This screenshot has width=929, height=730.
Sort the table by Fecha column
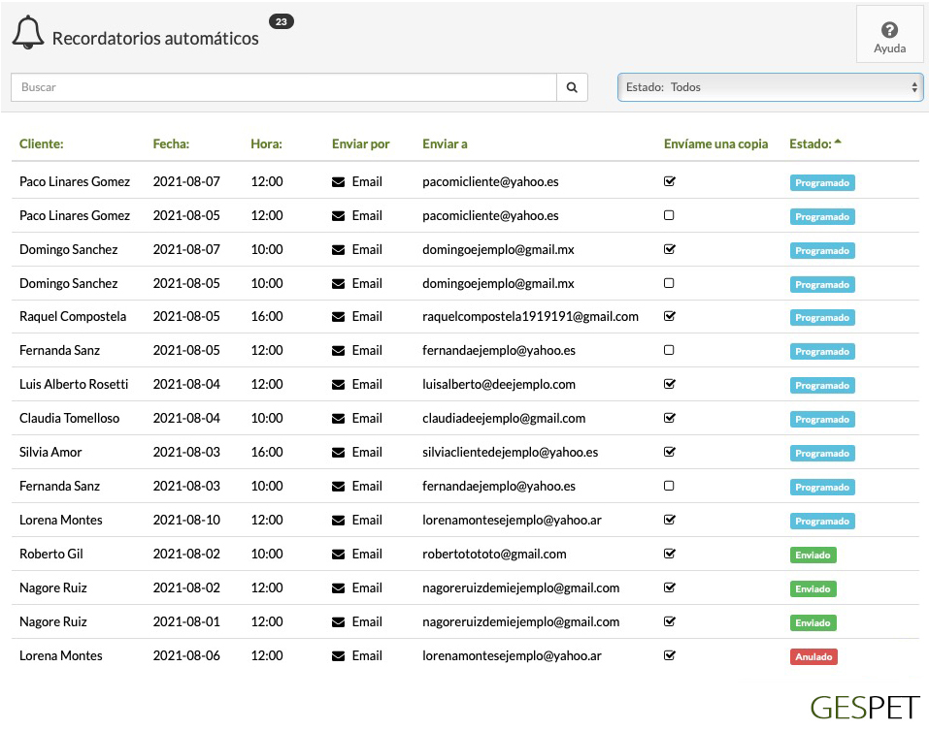(x=171, y=144)
